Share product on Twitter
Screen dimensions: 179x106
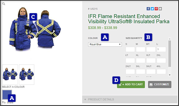tap(152, 9)
